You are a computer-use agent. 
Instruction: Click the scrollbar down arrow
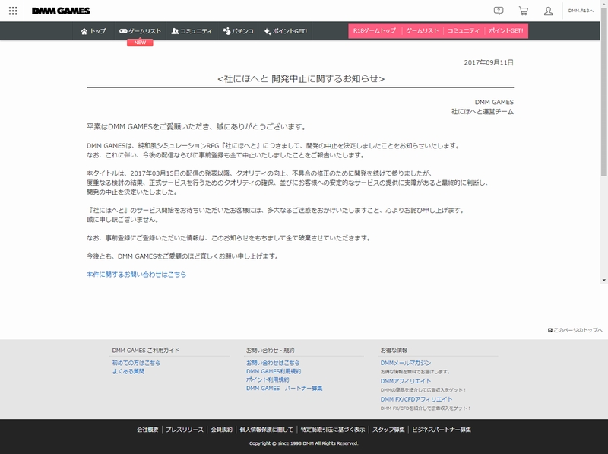[604, 280]
